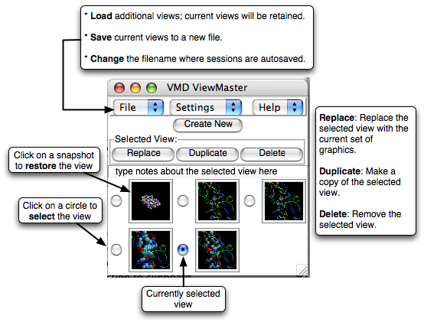Click the Duplicate button
The height and width of the screenshot is (322, 424).
[x=207, y=154]
